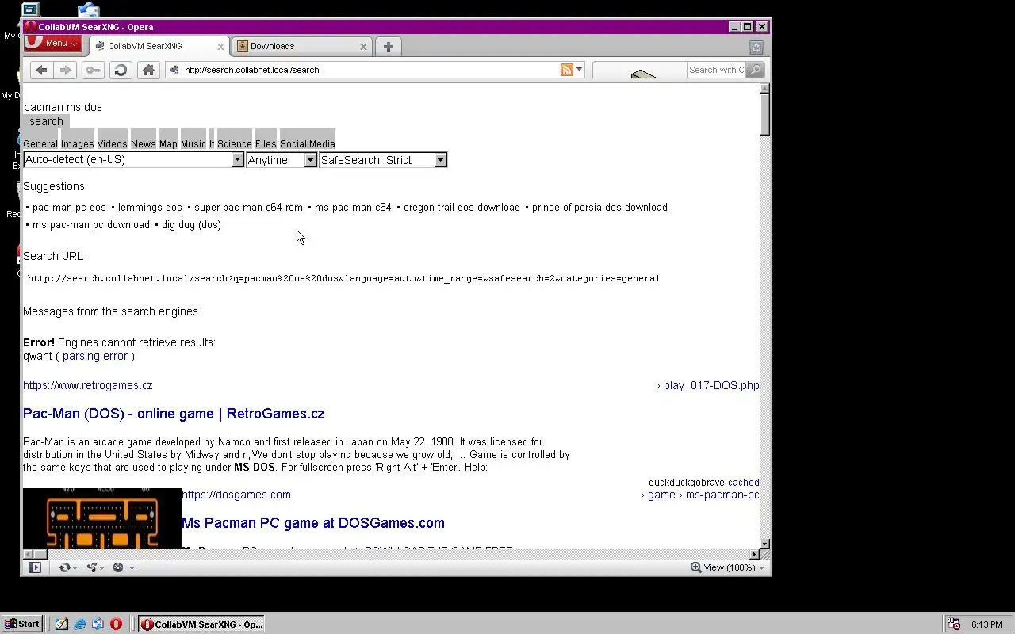The height and width of the screenshot is (634, 1015).
Task: Open the Windows Start menu
Action: click(x=22, y=624)
